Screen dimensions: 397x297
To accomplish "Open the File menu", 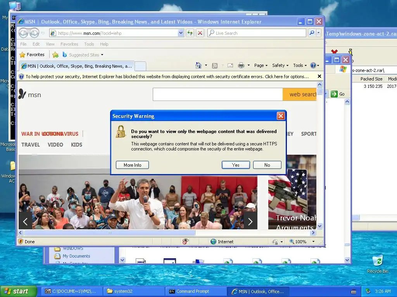I will (x=23, y=44).
